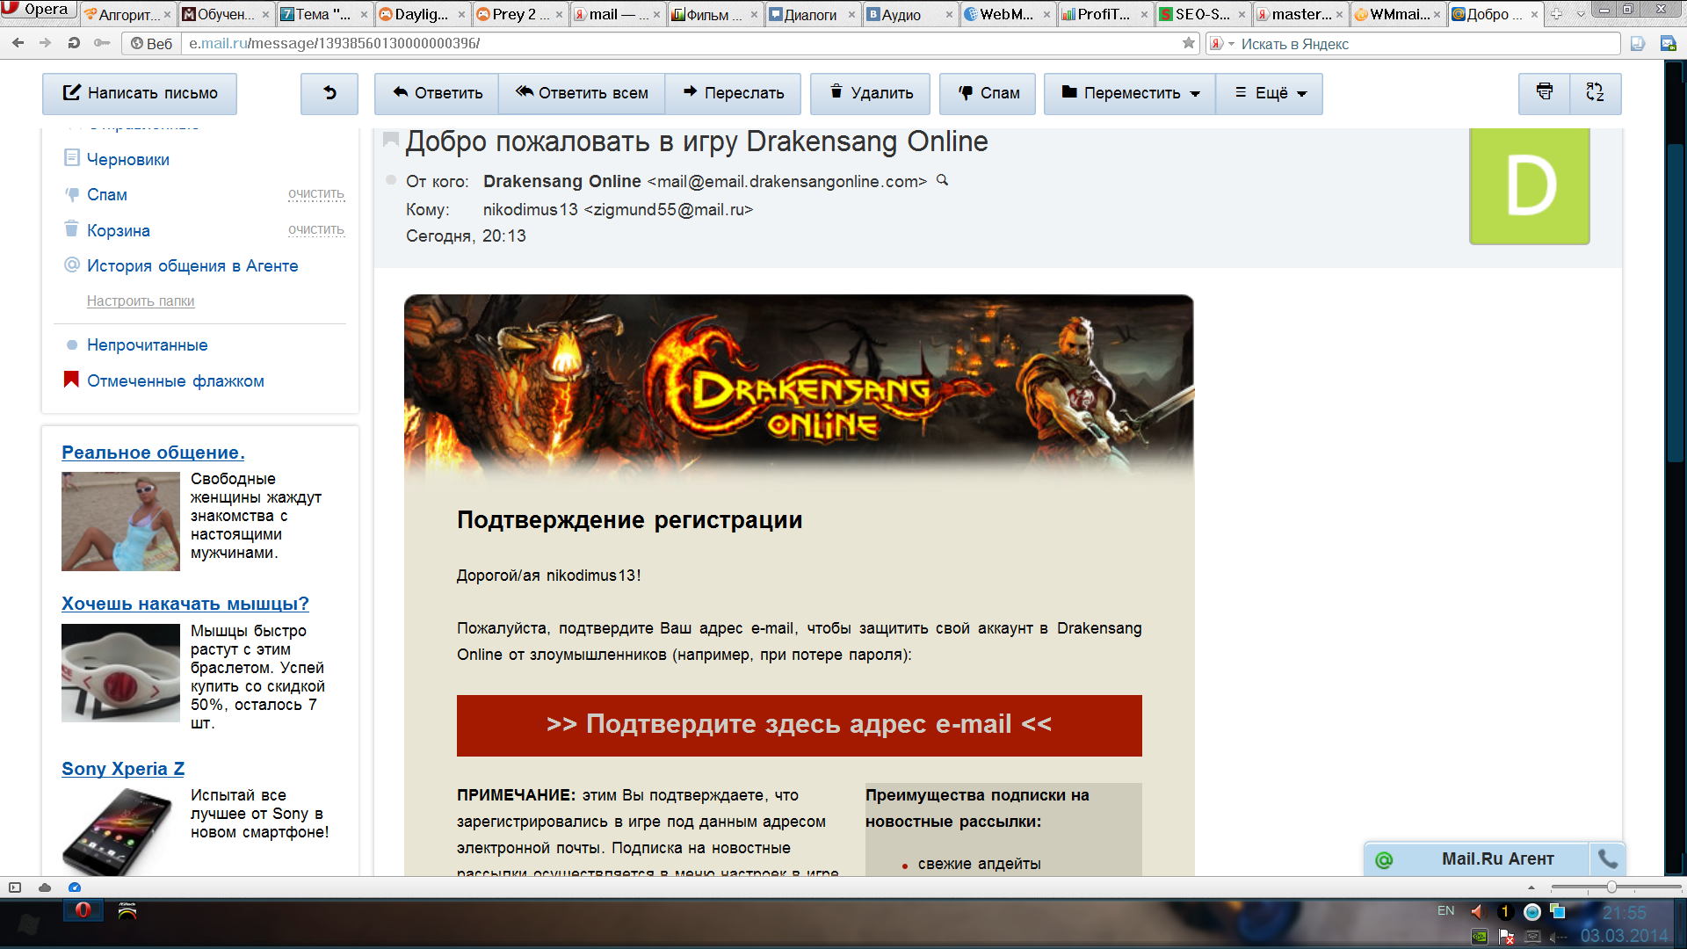Image resolution: width=1687 pixels, height=949 pixels.
Task: Empty Корзина with очистить link
Action: [316, 230]
